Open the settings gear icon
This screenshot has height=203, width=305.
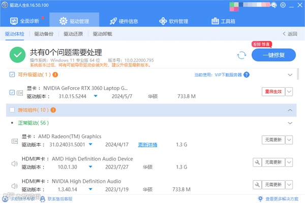(x=283, y=5)
